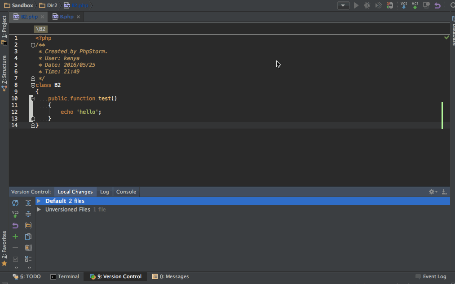Click the Commit Changes icon in panel
The height and width of the screenshot is (284, 455).
click(15, 214)
